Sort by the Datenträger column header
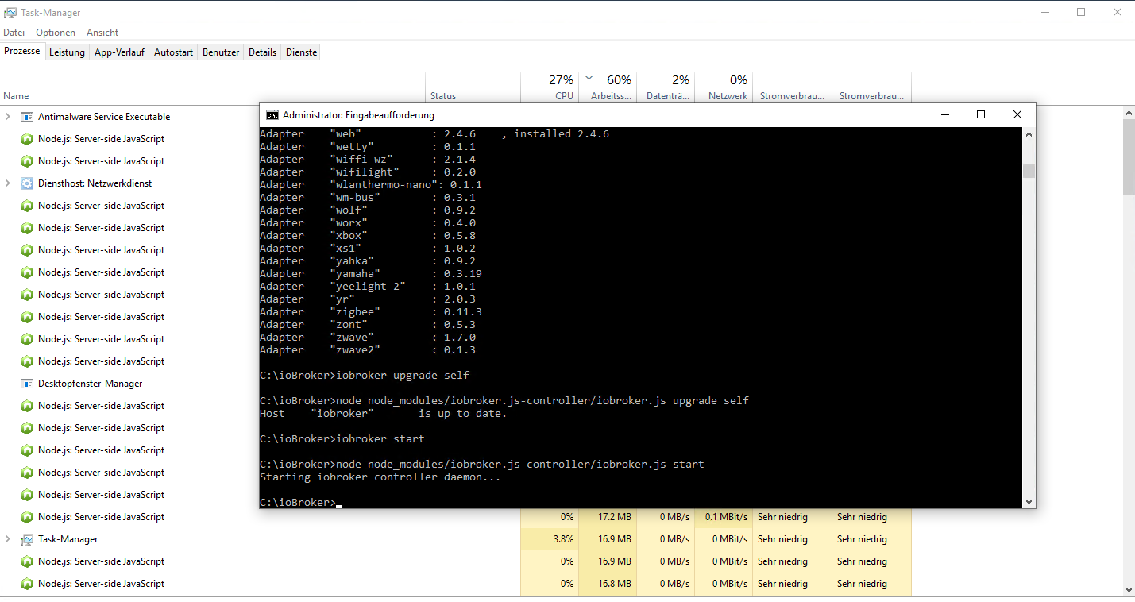Screen dimensions: 1135x602 click(x=666, y=87)
